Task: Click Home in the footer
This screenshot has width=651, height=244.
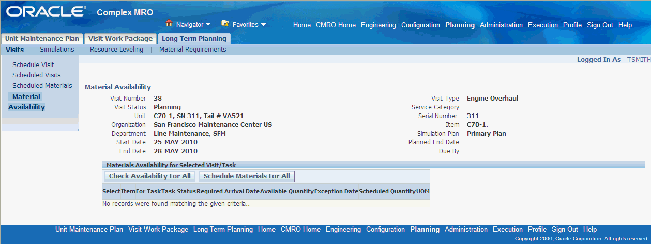Action: [x=267, y=230]
